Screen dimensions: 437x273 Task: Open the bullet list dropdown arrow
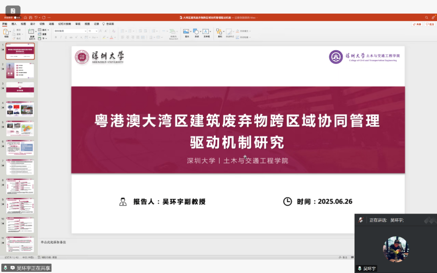point(126,31)
